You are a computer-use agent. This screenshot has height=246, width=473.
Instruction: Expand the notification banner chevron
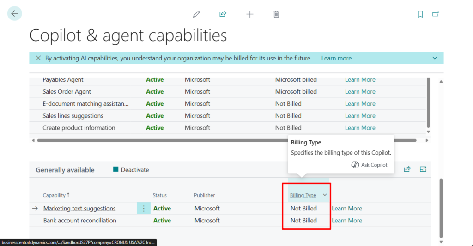pos(435,58)
